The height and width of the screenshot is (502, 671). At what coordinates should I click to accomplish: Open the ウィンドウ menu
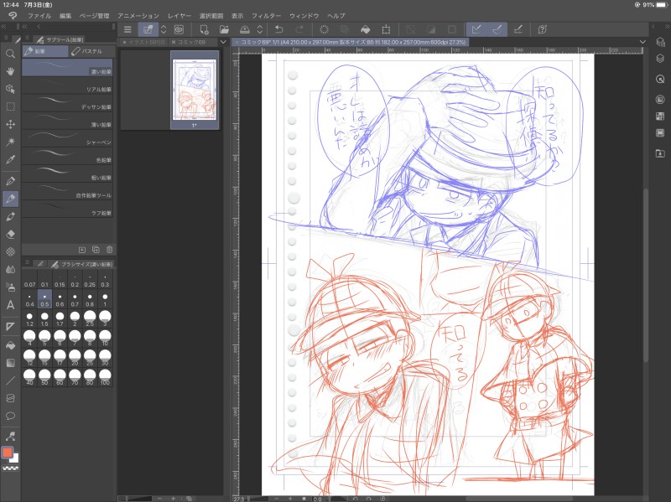tap(304, 16)
